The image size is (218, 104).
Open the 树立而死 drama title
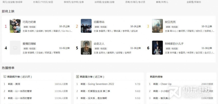coord(170,22)
